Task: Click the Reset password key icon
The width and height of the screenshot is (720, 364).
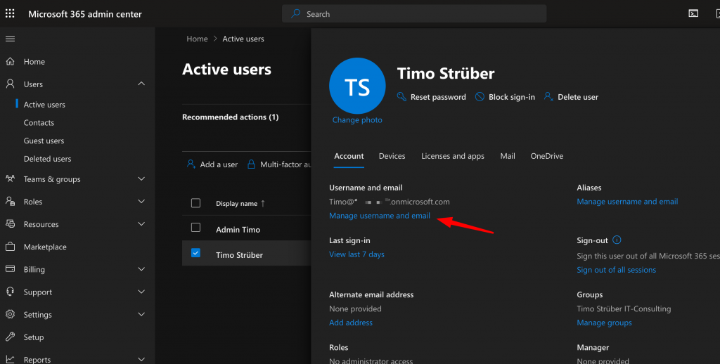Action: pyautogui.click(x=401, y=97)
